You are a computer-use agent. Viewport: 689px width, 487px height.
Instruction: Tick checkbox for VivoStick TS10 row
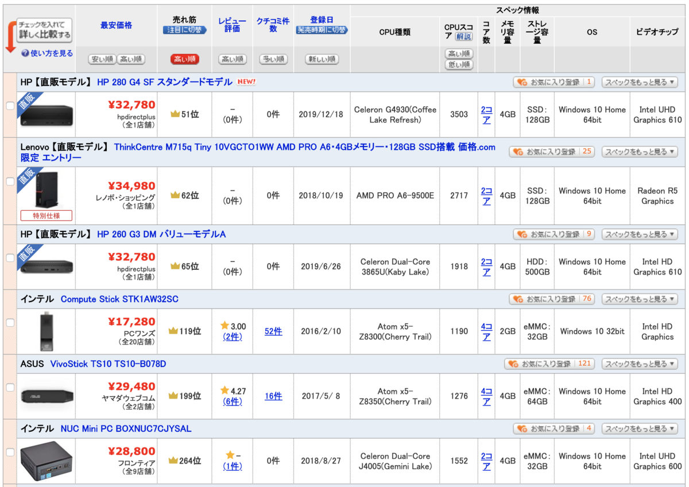[10, 388]
